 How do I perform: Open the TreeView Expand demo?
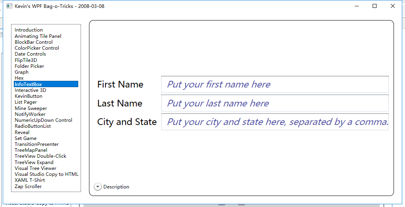click(x=34, y=162)
